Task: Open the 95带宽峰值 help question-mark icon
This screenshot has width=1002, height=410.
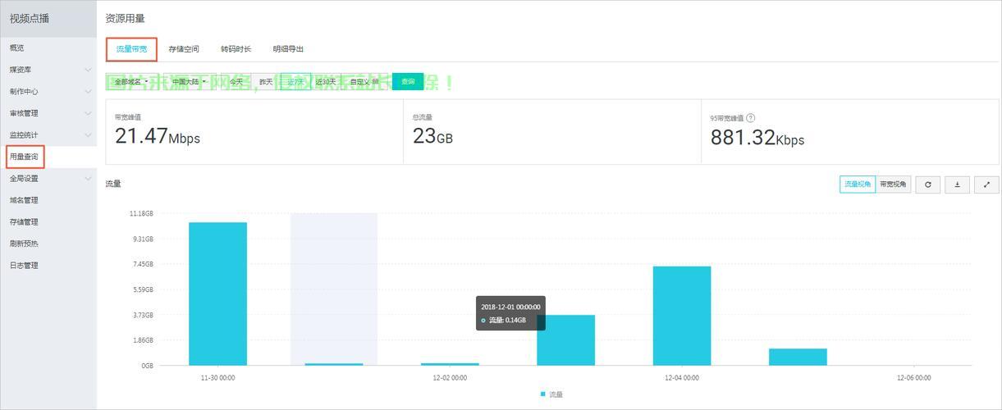Action: coord(751,118)
